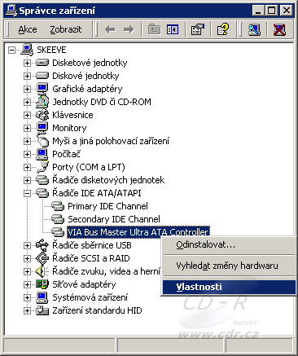The image size is (298, 356).
Task: Collapse the SKEEVE root node
Action: coord(11,50)
